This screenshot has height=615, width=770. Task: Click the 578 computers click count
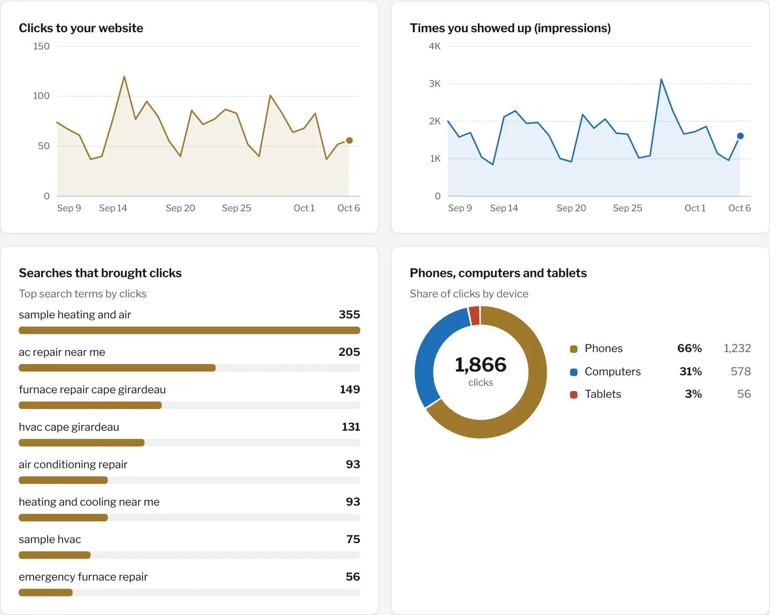click(x=741, y=372)
